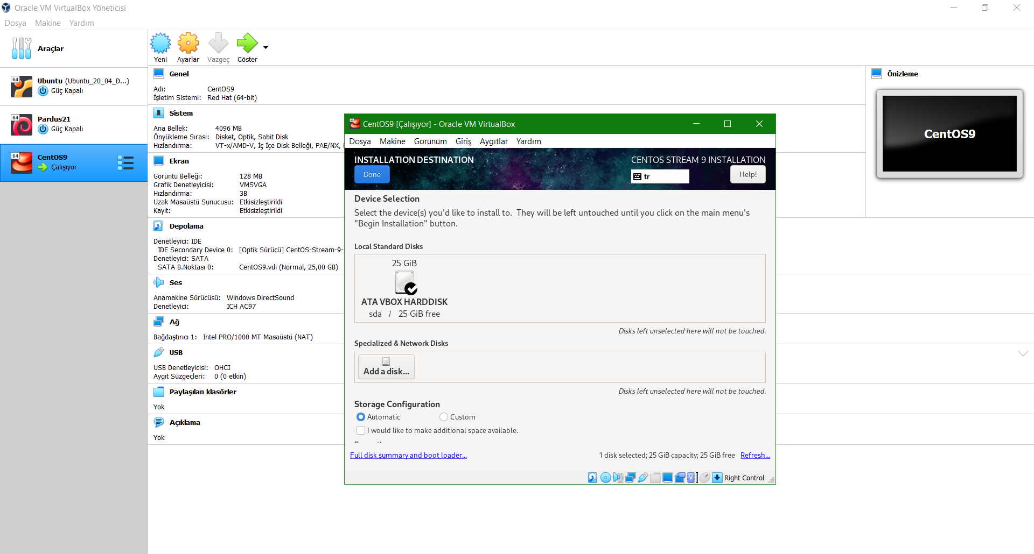
Task: Click optical disc status bar icon
Action: [x=605, y=478]
